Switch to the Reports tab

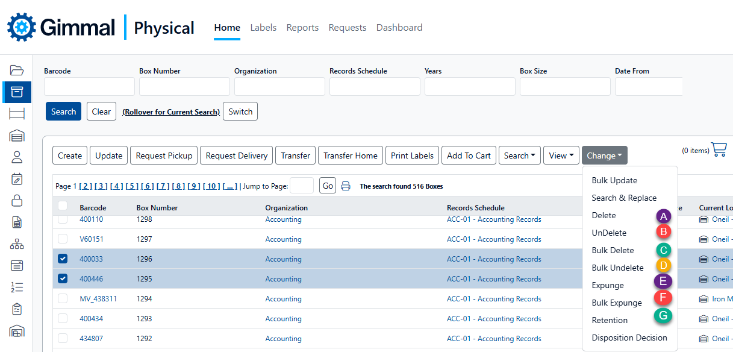pyautogui.click(x=302, y=28)
